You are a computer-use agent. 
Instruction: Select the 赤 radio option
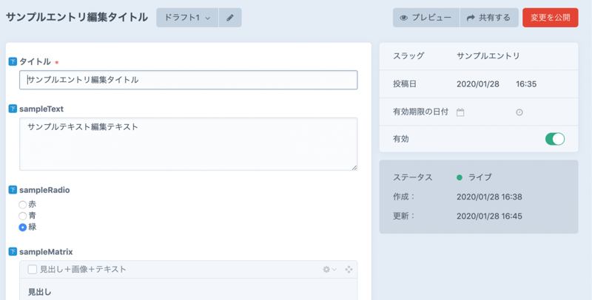(x=23, y=205)
